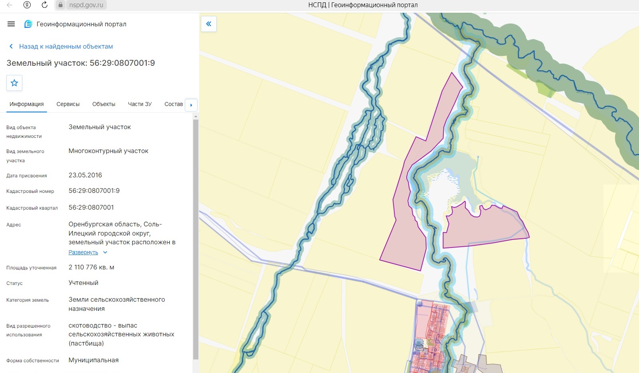Open the hamburger main menu
The width and height of the screenshot is (639, 373).
tap(11, 24)
